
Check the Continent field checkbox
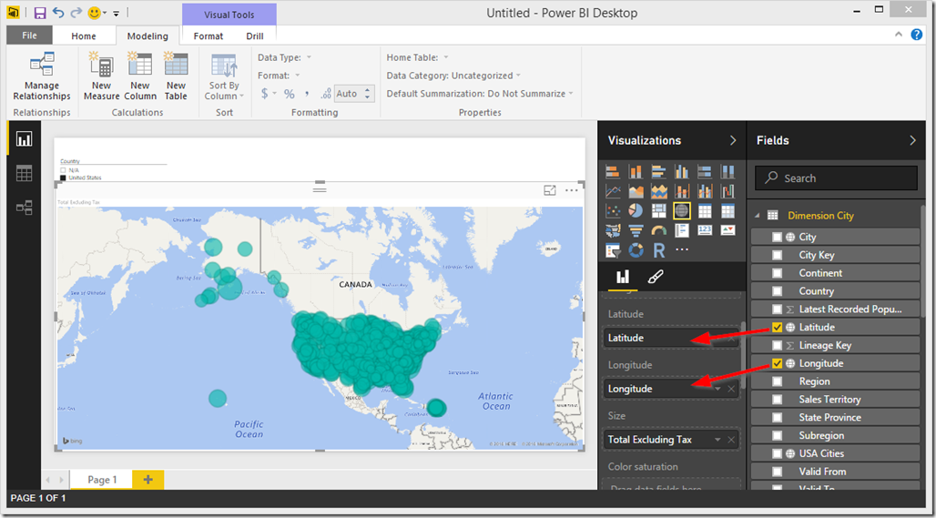click(778, 273)
